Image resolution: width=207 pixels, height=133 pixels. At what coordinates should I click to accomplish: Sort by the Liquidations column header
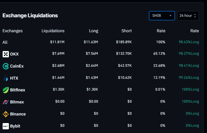point(53,31)
